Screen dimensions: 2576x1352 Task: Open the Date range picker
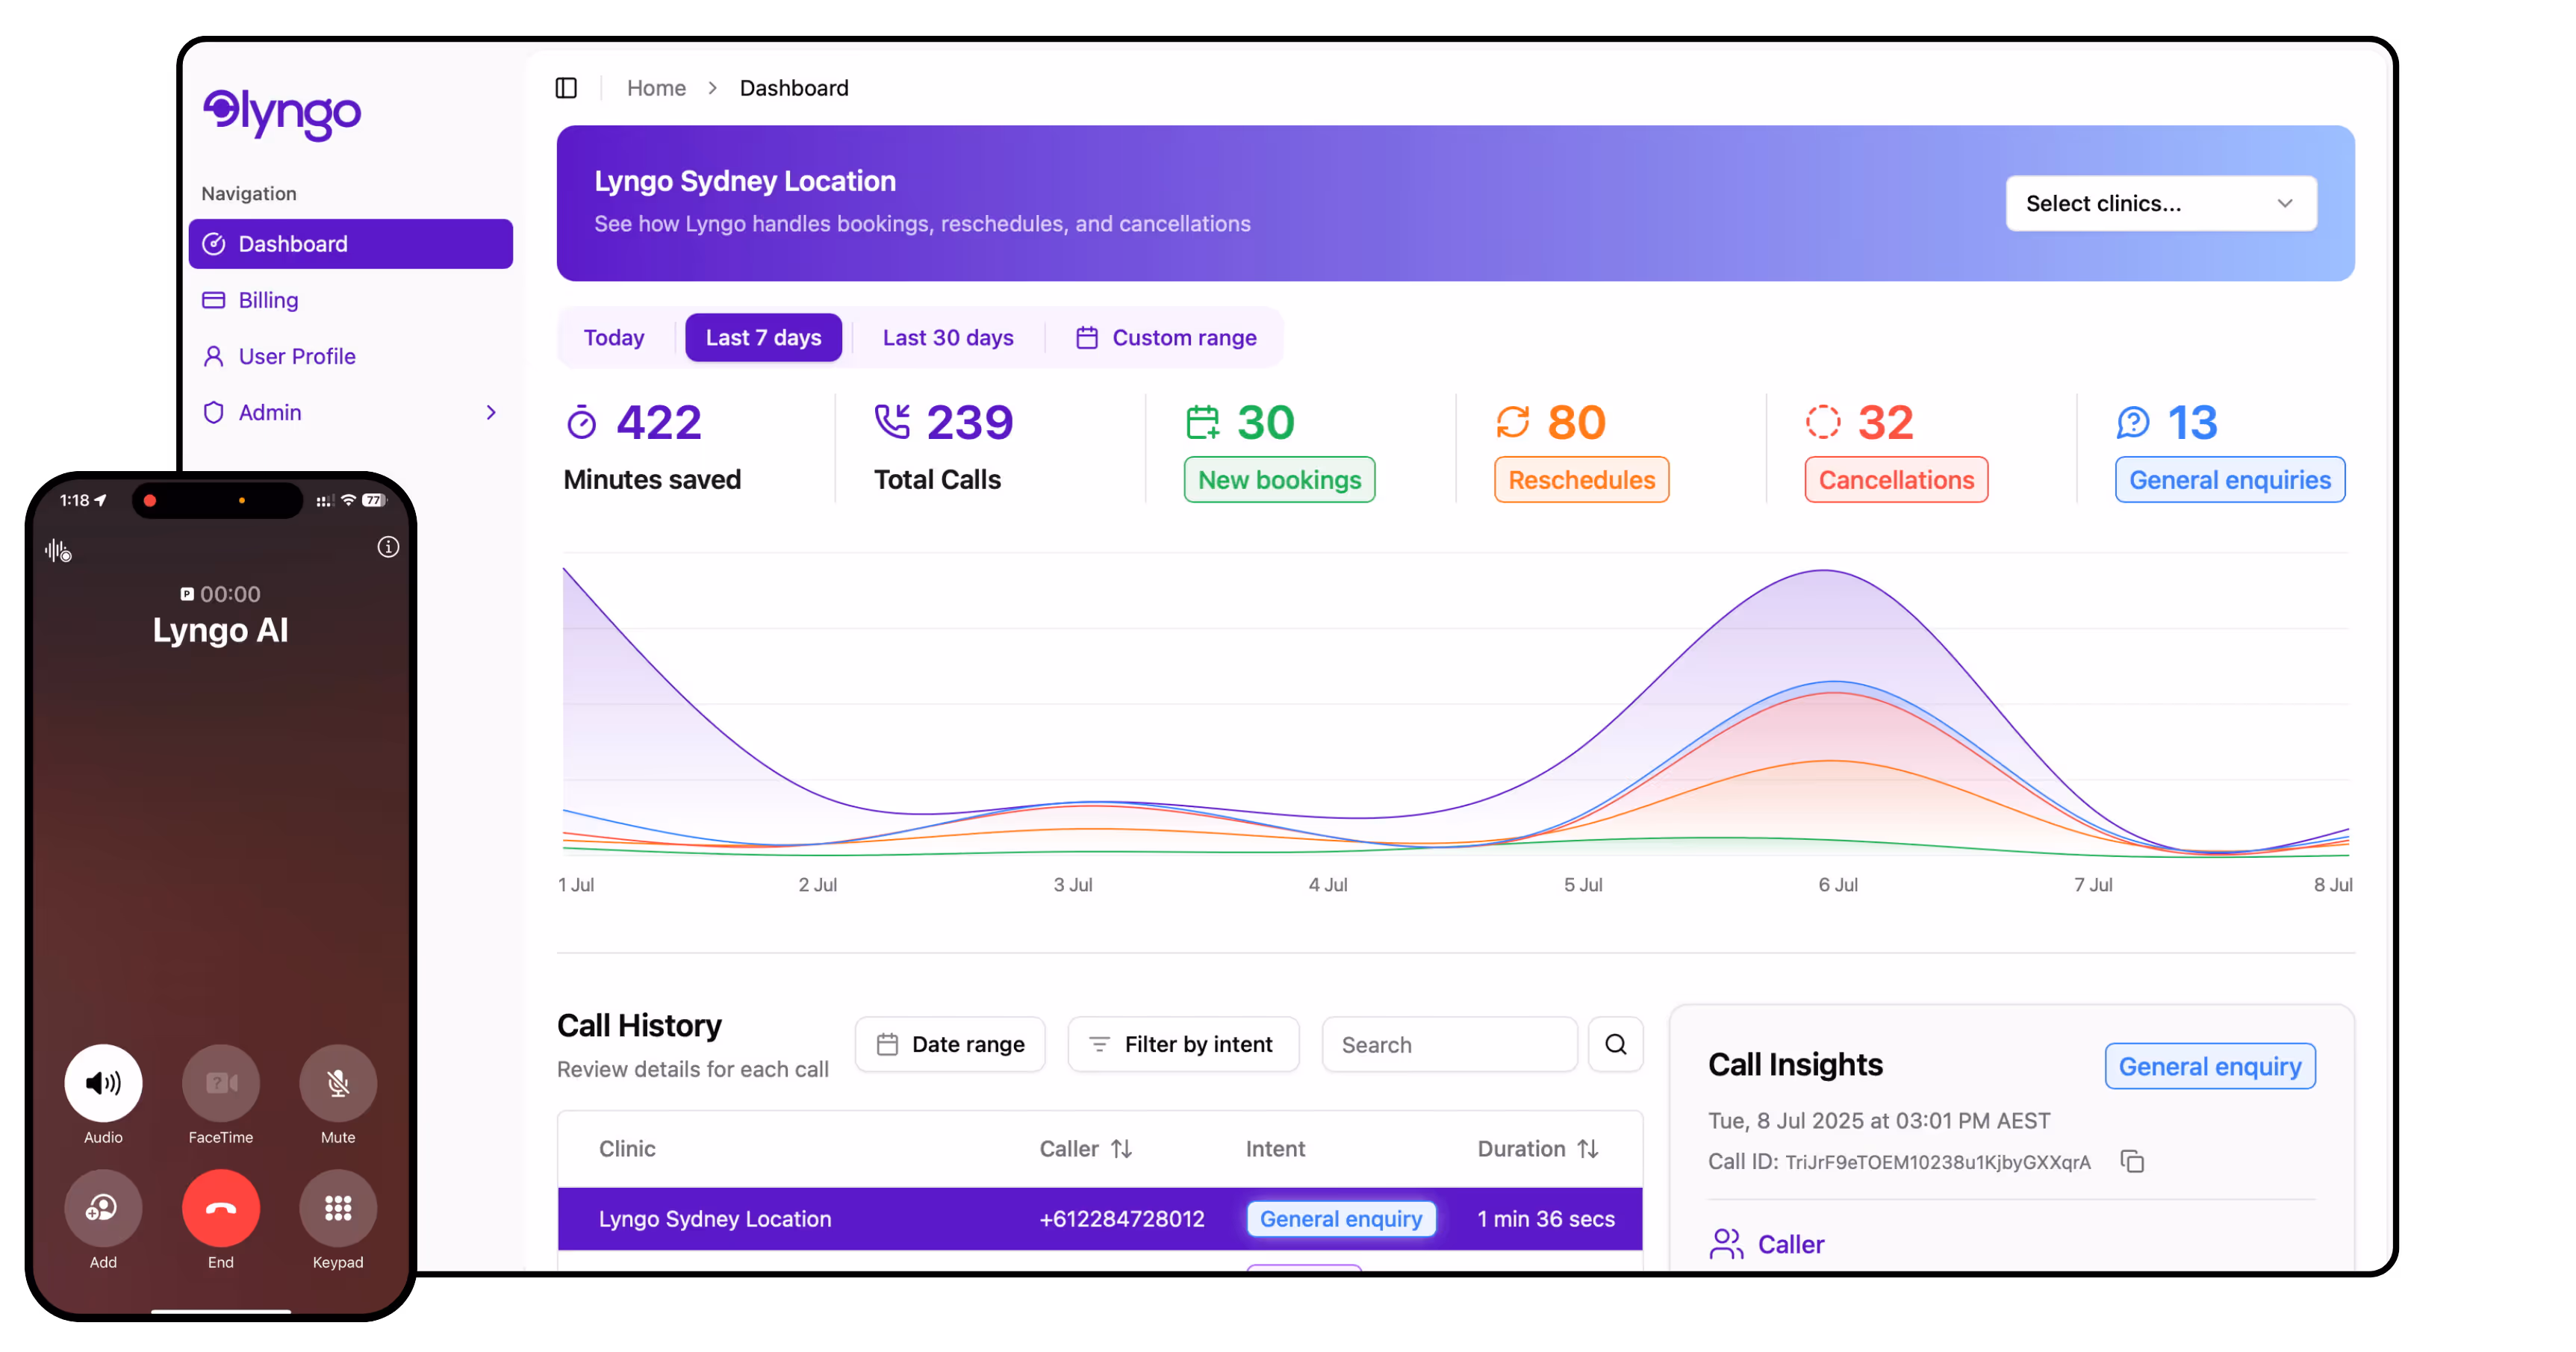[950, 1045]
